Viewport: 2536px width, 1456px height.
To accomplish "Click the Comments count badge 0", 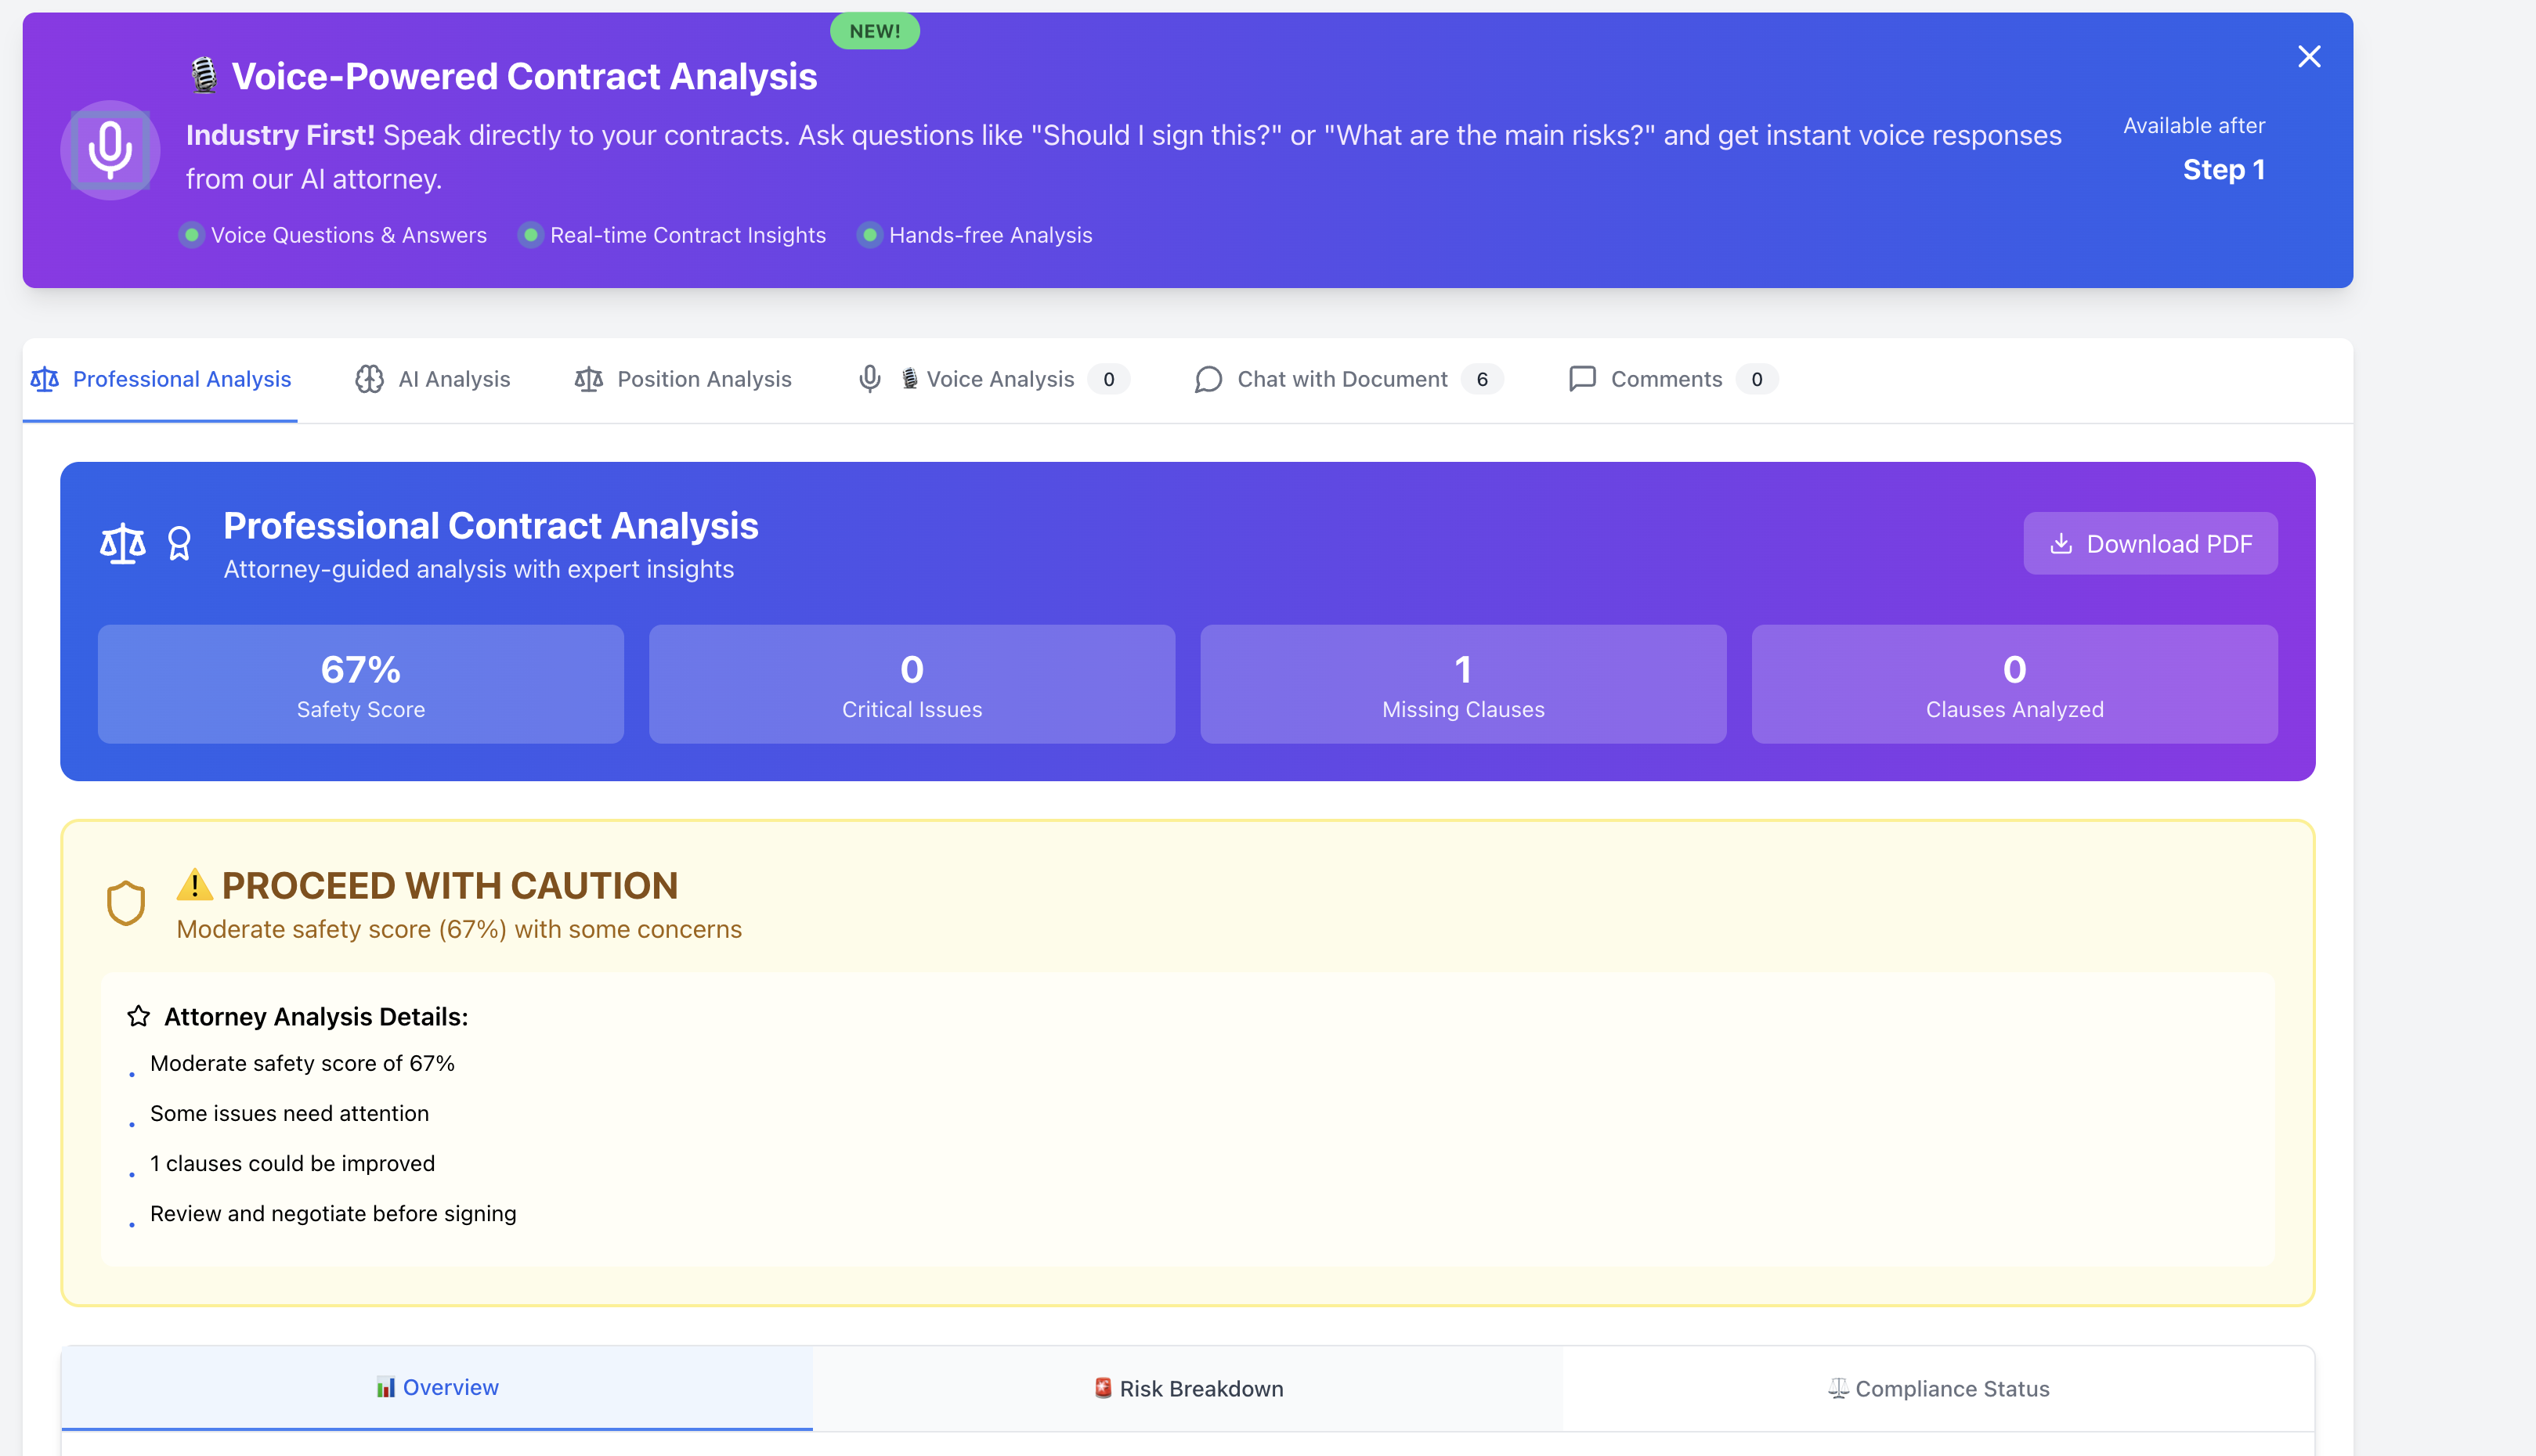I will pyautogui.click(x=1757, y=379).
